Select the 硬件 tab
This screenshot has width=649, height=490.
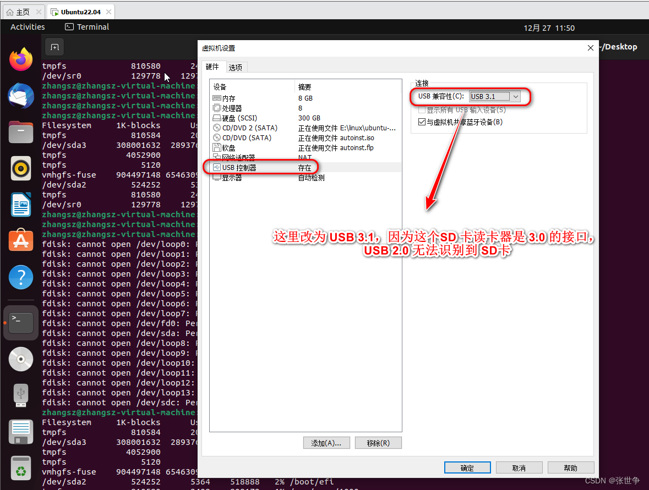(213, 67)
